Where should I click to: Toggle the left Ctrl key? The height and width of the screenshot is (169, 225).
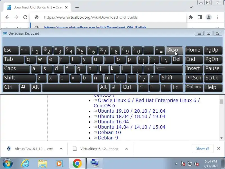point(11,88)
